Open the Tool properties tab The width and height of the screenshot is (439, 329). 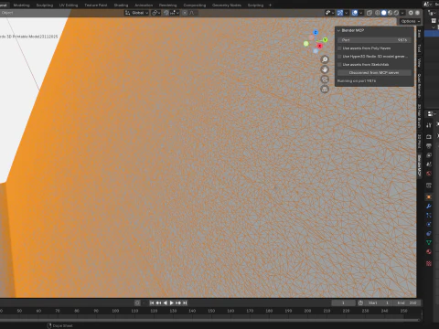429,125
